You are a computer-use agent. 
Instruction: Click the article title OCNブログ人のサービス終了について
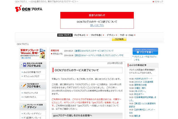pyautogui.click(x=77, y=70)
